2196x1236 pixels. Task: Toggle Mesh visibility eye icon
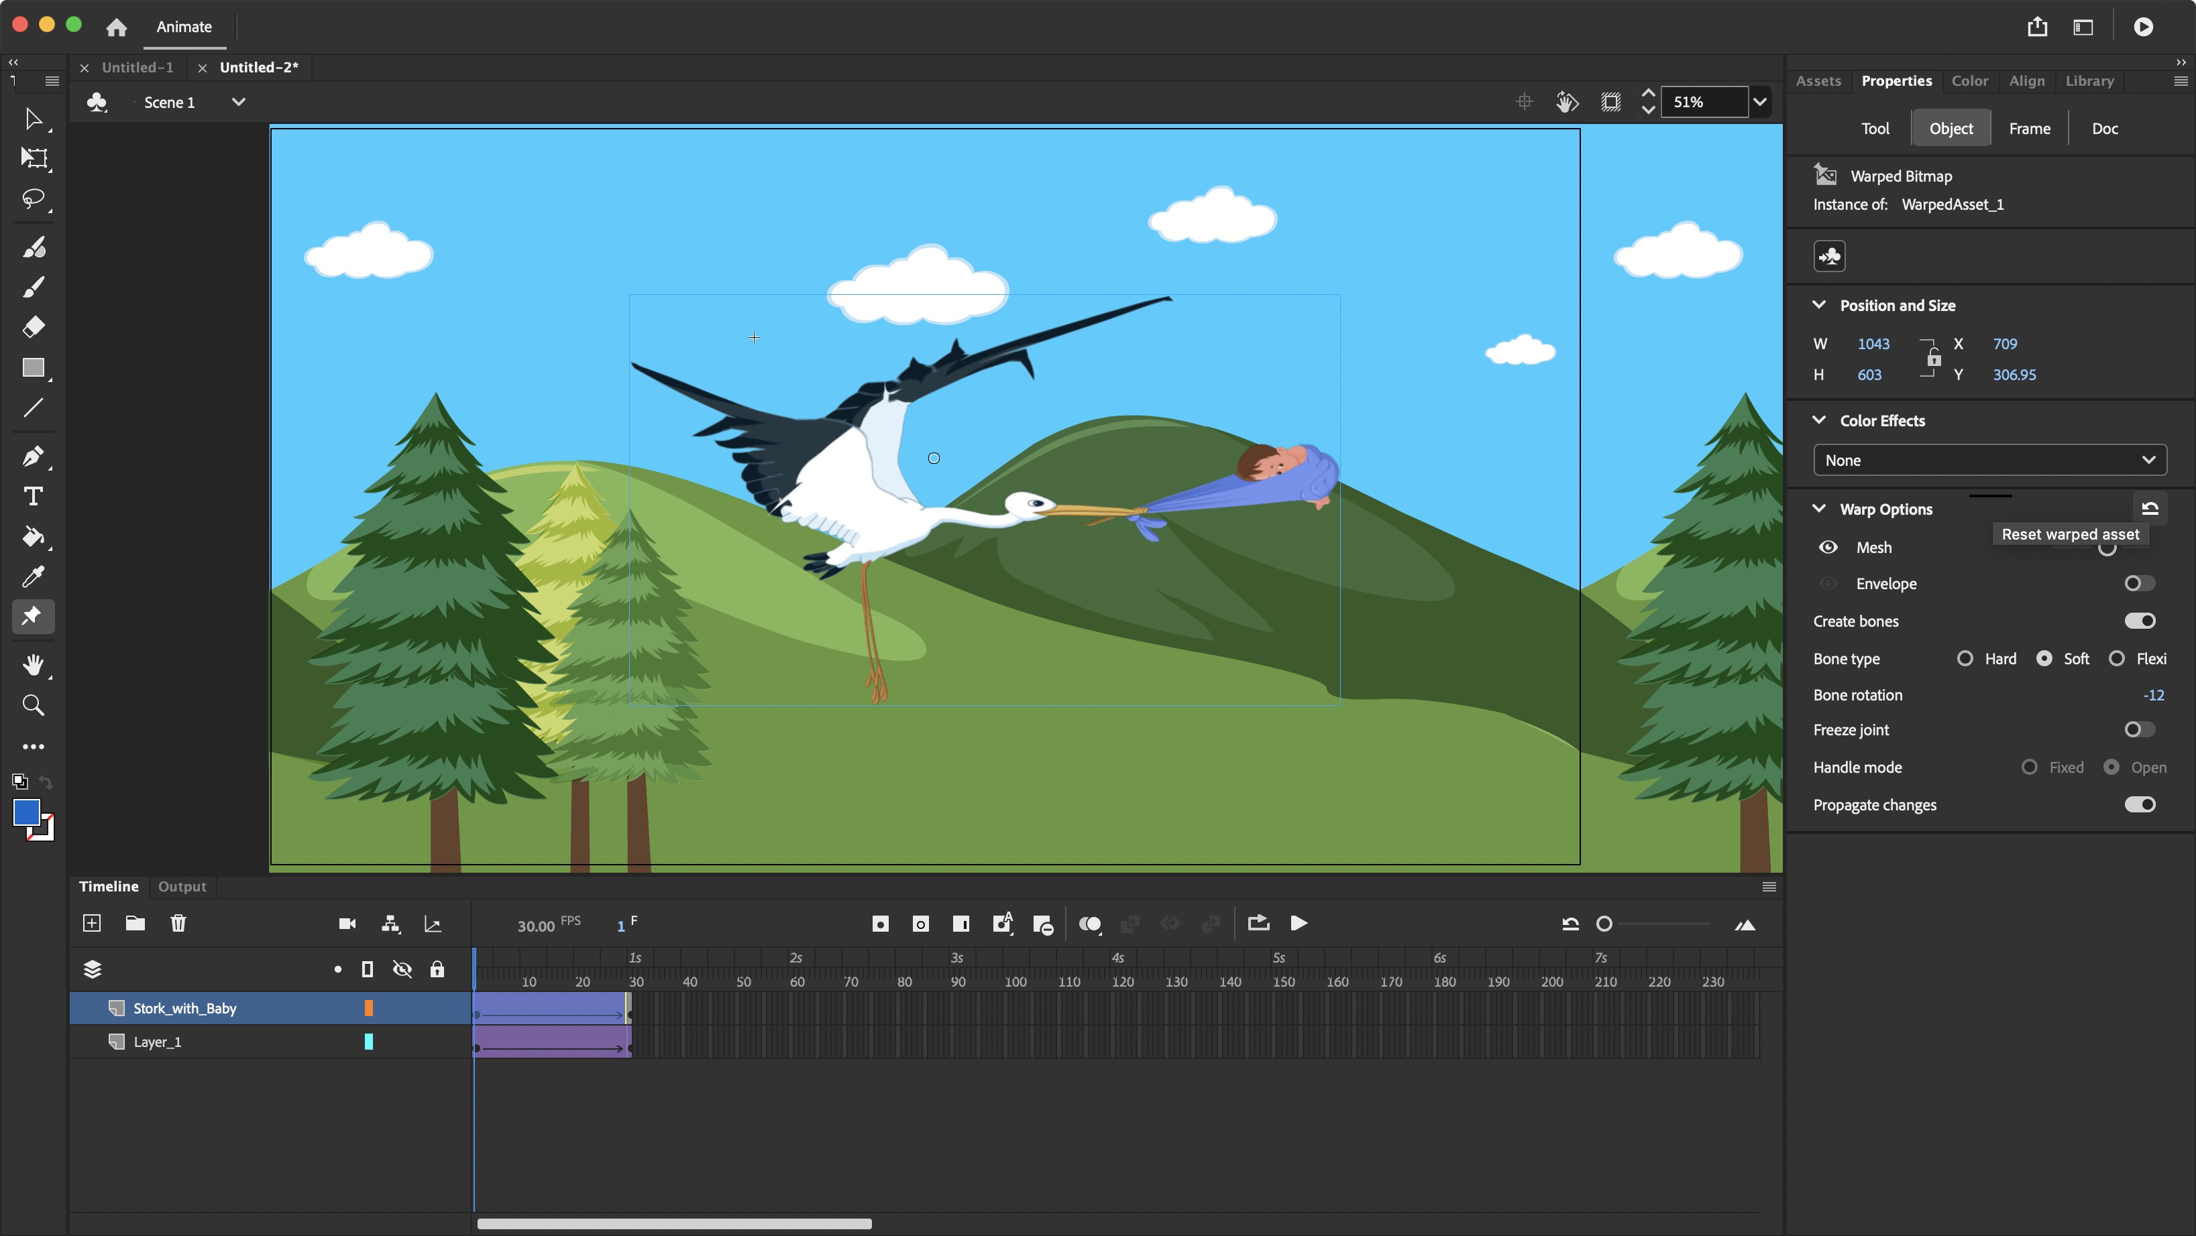[x=1830, y=546]
